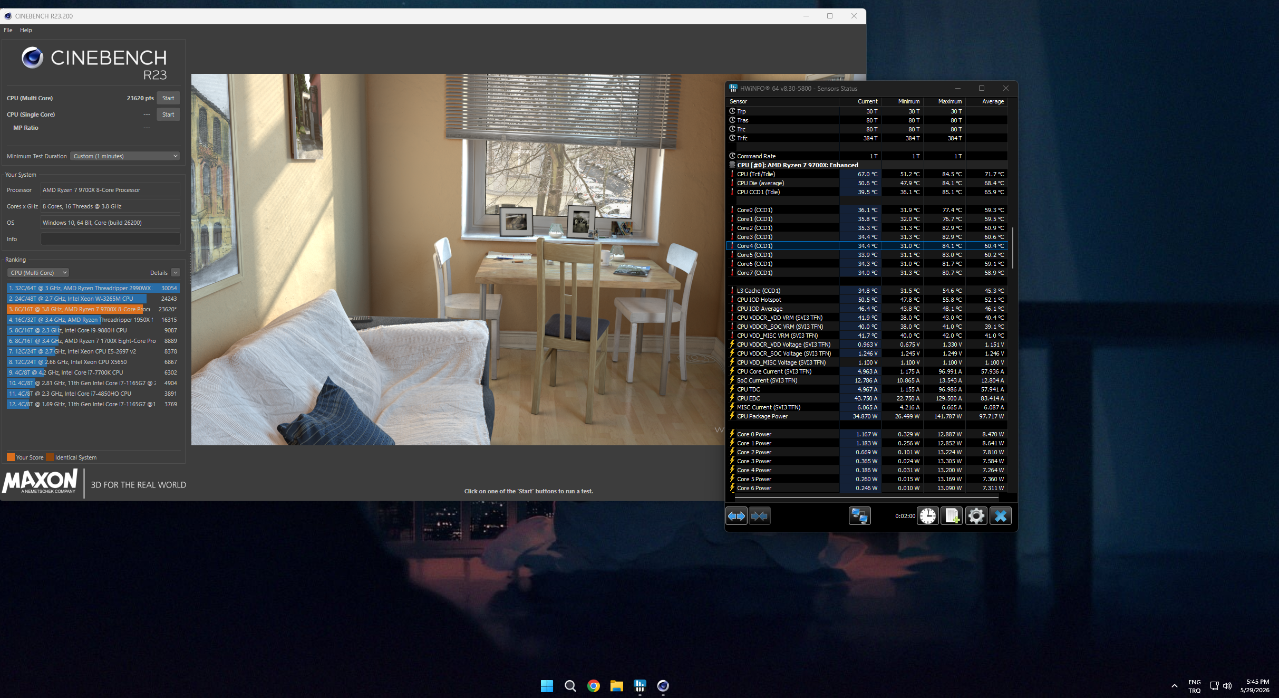Click the Maximum column header in HWiNFO
Screen dimensions: 1279x698
[945, 101]
